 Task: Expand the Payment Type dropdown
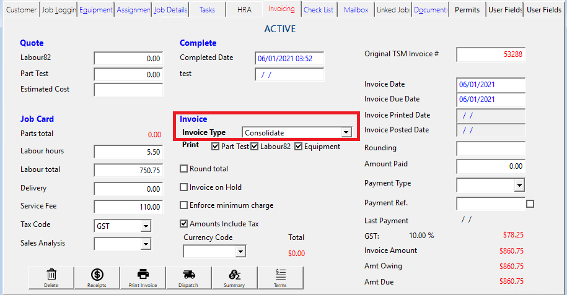(x=519, y=185)
